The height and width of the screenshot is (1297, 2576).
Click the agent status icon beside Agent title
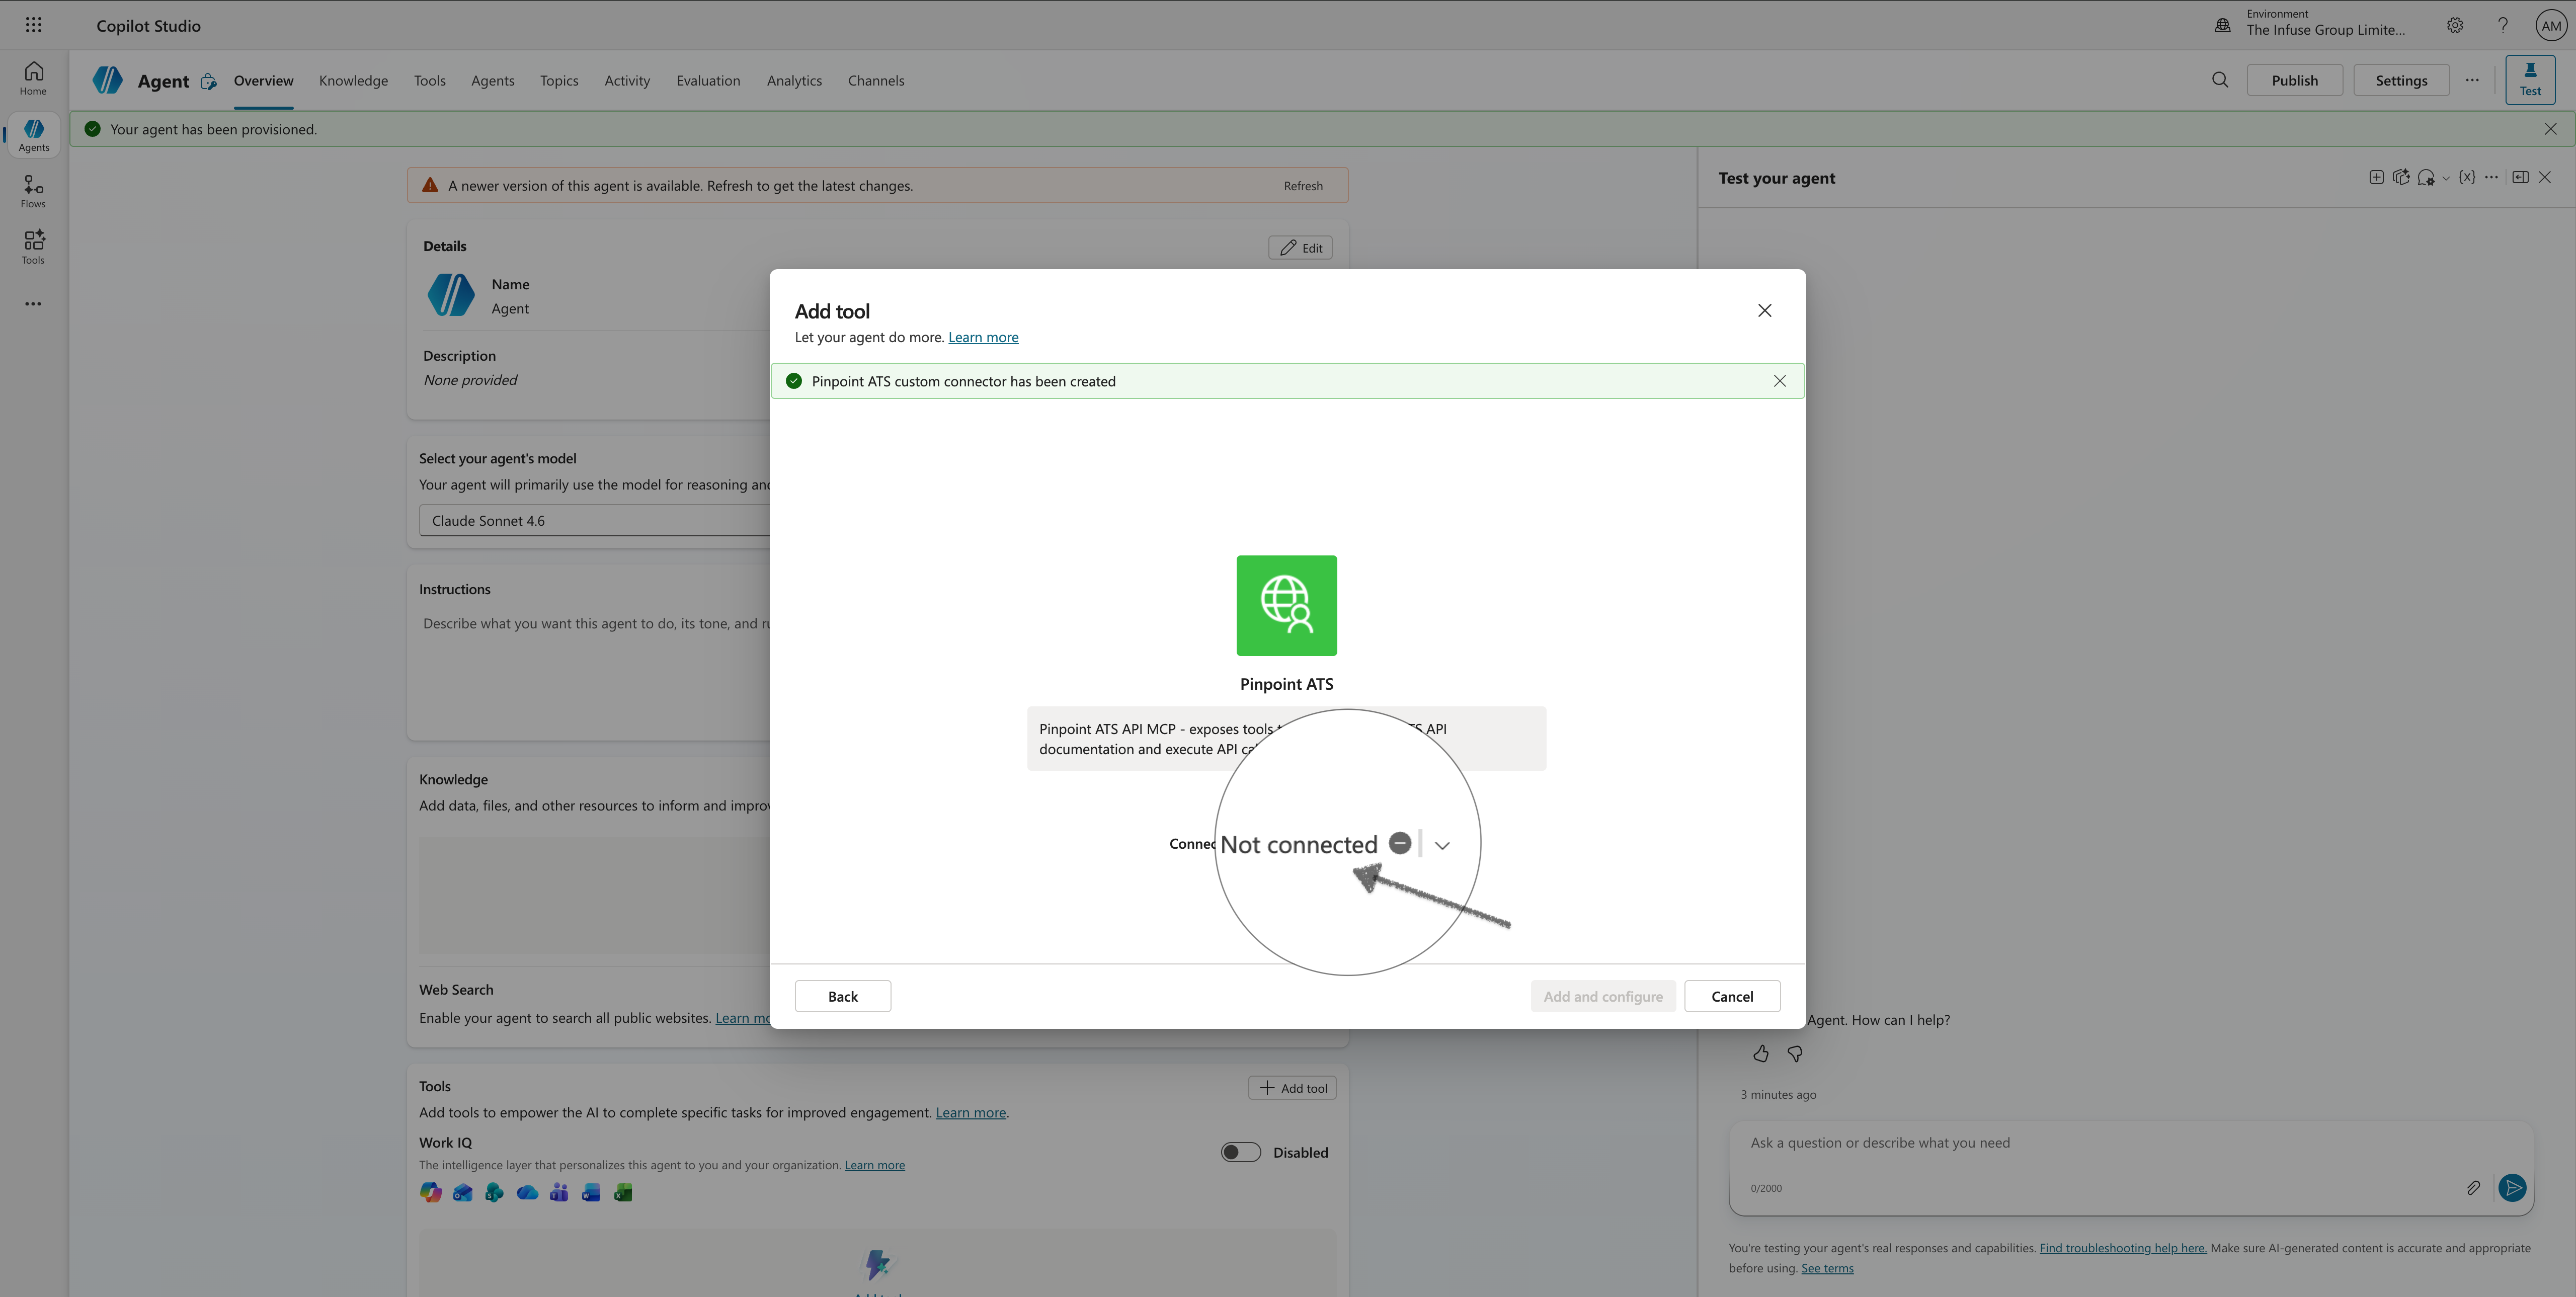208,81
